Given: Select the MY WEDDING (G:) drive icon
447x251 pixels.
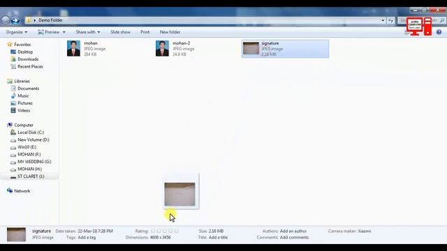Looking at the screenshot, I should pyautogui.click(x=13, y=162).
